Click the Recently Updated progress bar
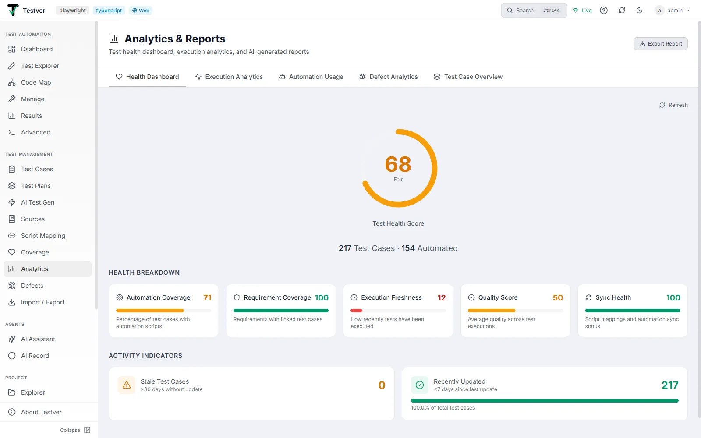 pyautogui.click(x=545, y=401)
